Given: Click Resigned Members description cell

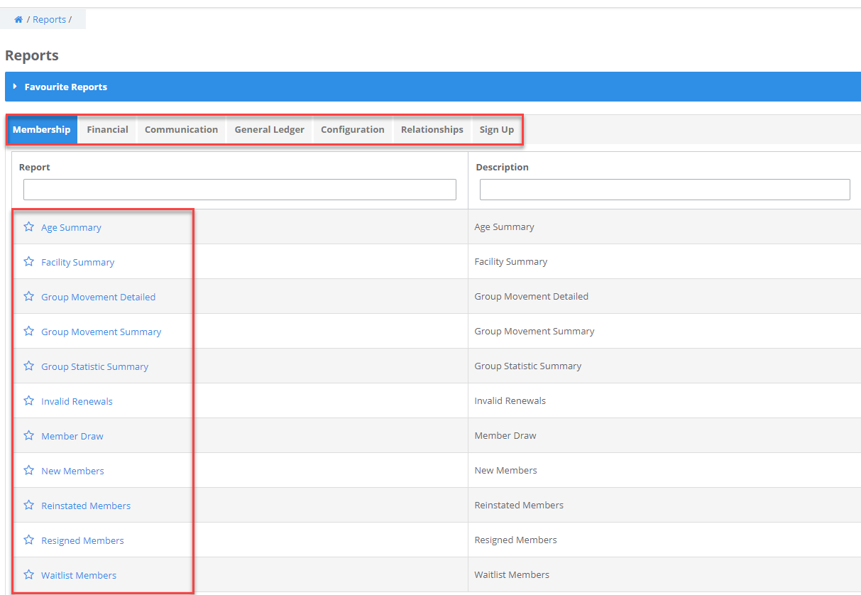Looking at the screenshot, I should 664,540.
